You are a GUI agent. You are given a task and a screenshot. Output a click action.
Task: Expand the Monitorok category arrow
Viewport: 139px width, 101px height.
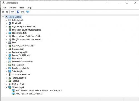pos(6,59)
